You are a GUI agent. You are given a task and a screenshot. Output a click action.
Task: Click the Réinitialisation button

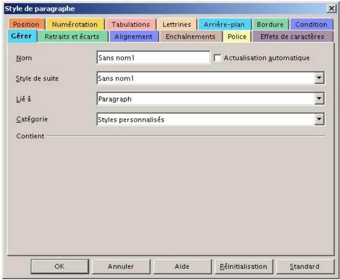coord(244,266)
